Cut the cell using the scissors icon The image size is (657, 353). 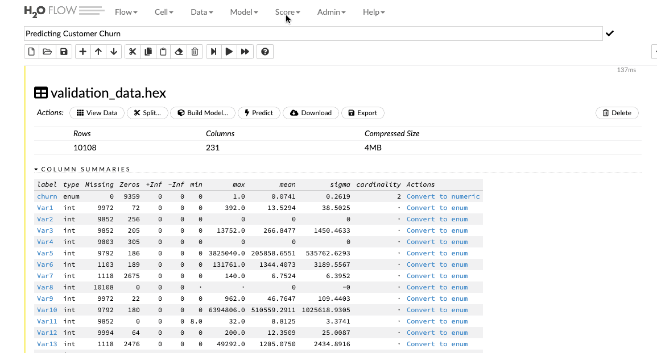click(x=133, y=52)
